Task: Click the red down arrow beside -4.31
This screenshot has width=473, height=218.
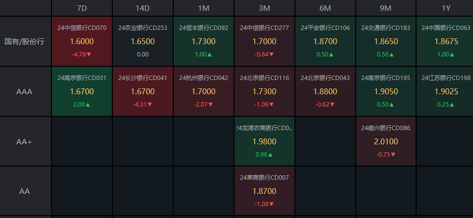Action: tap(150, 104)
